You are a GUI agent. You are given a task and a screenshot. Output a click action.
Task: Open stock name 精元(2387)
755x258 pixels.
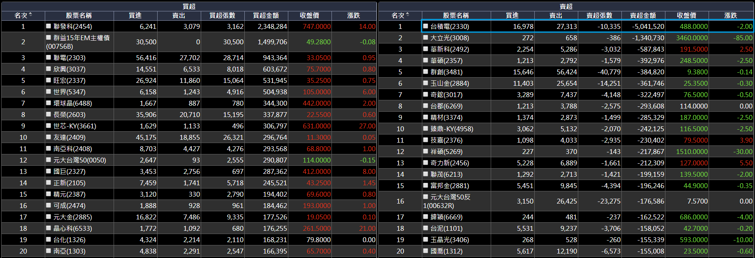(69, 194)
